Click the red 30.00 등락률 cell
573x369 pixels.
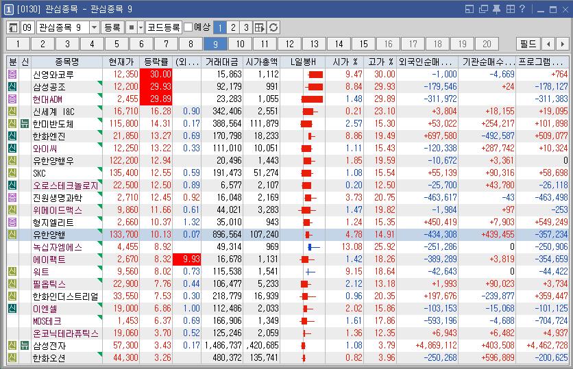point(156,74)
